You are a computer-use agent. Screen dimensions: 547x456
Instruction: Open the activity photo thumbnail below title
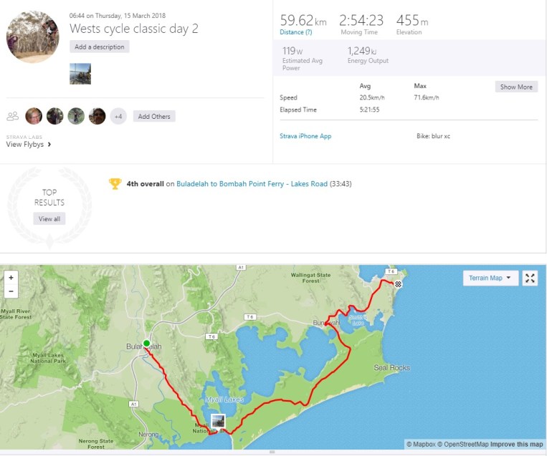tap(80, 74)
